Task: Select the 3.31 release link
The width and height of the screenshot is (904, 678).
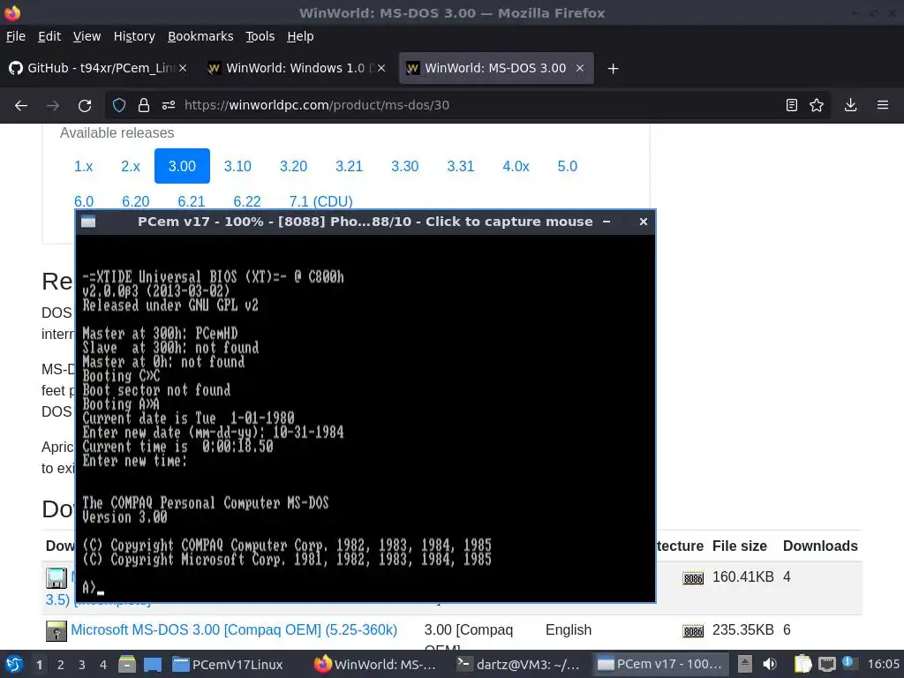Action: [461, 166]
